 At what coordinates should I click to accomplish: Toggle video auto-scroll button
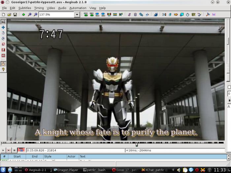(x=21, y=150)
